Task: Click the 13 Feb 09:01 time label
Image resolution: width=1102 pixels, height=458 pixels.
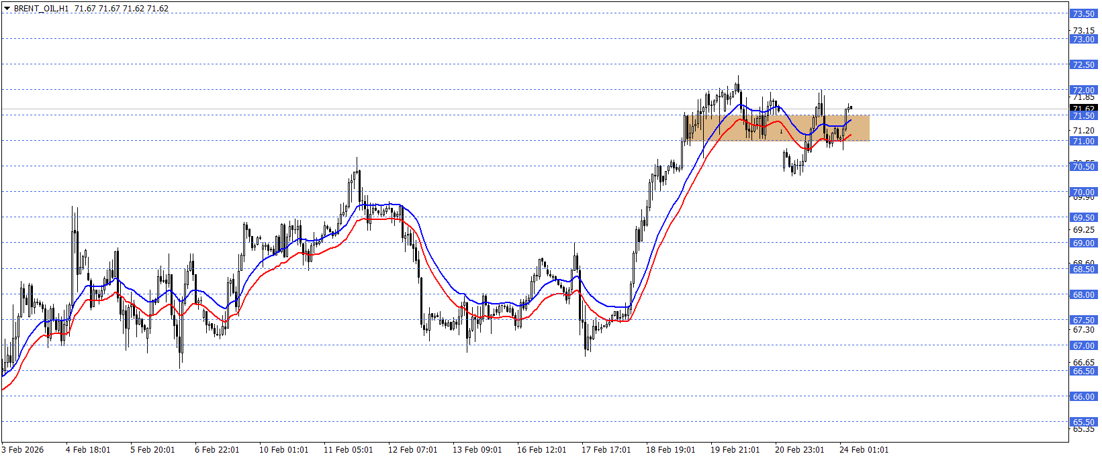Action: [x=477, y=449]
